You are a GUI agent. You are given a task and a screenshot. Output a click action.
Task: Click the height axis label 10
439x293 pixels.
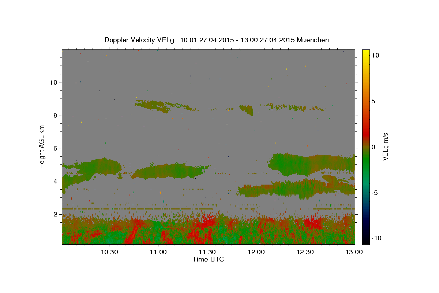click(53, 82)
